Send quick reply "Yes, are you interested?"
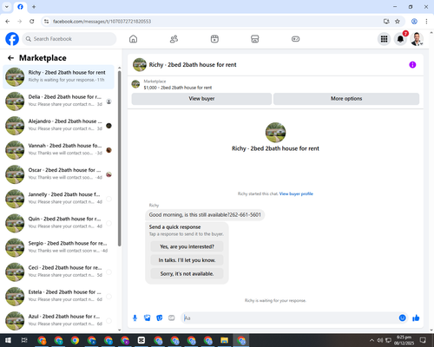The image size is (434, 347). 187,246
